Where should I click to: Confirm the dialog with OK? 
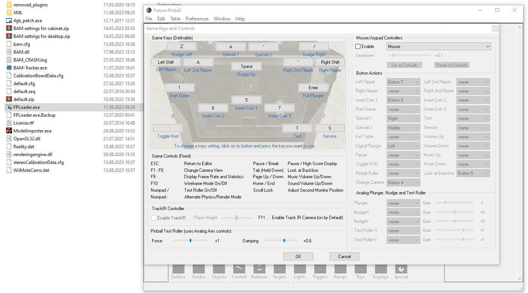click(298, 257)
